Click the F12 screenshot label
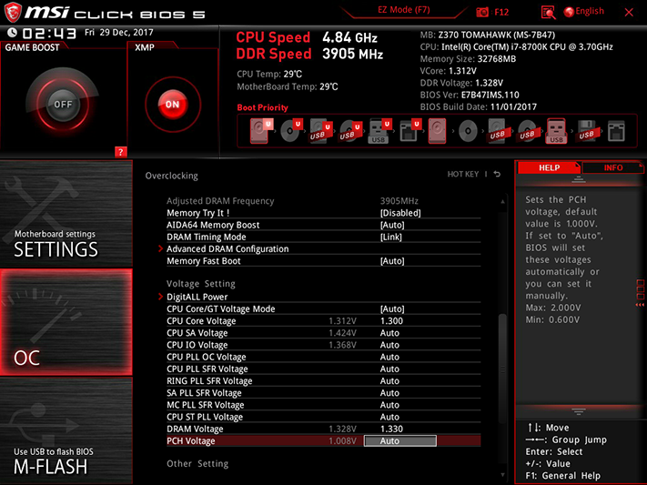The image size is (647, 485). [x=501, y=12]
